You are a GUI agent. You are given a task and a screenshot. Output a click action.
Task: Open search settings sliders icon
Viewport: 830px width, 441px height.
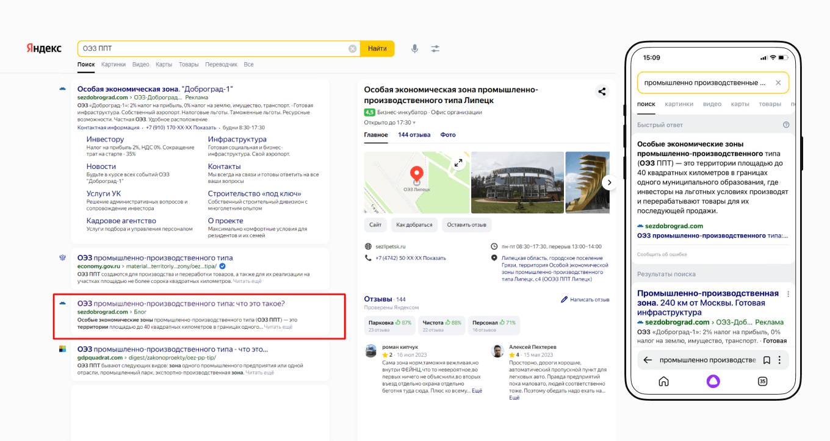[x=435, y=49]
